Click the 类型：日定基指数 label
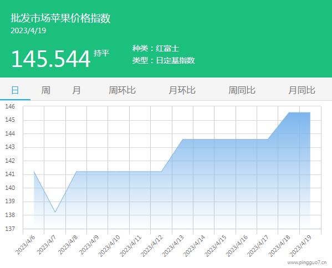 [x=164, y=60]
